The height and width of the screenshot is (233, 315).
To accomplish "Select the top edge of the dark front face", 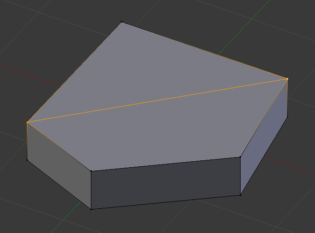I will (x=166, y=164).
